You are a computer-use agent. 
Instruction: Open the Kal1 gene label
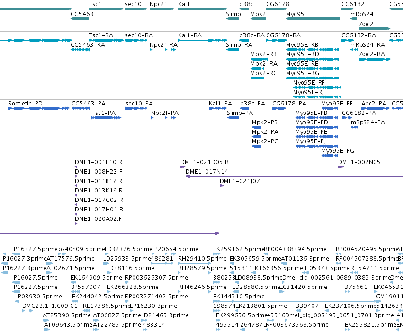click(x=184, y=4)
